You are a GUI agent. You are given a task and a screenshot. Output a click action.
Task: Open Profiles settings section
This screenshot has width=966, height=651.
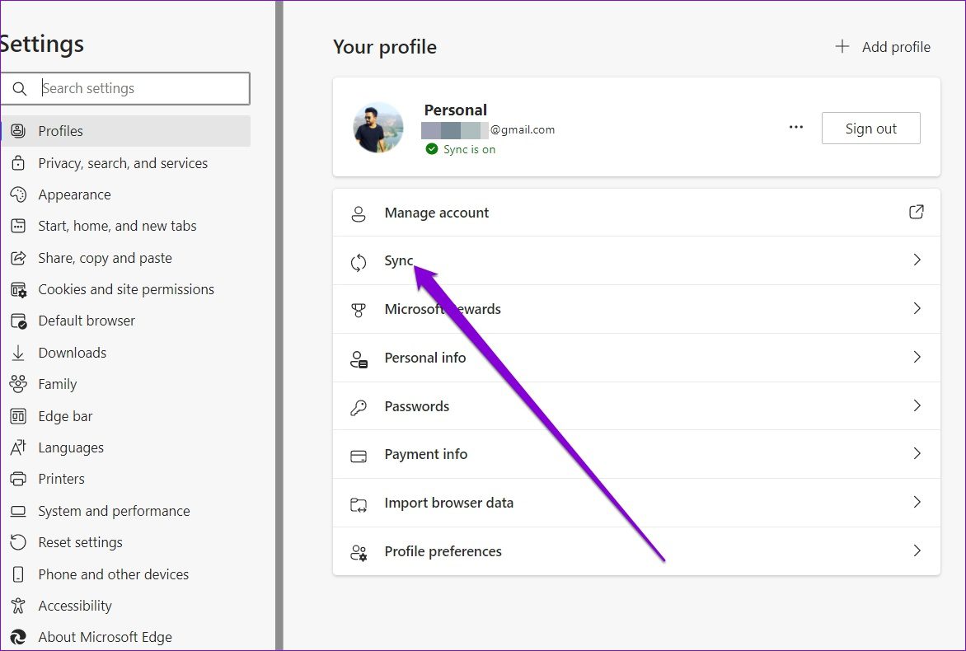tap(125, 130)
